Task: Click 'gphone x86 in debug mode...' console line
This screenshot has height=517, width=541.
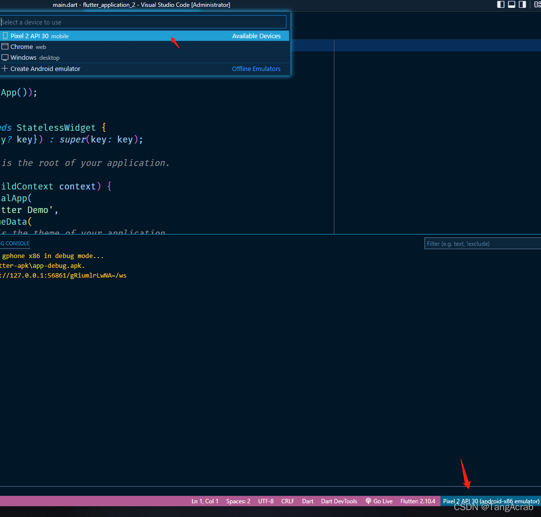Action: pos(53,256)
